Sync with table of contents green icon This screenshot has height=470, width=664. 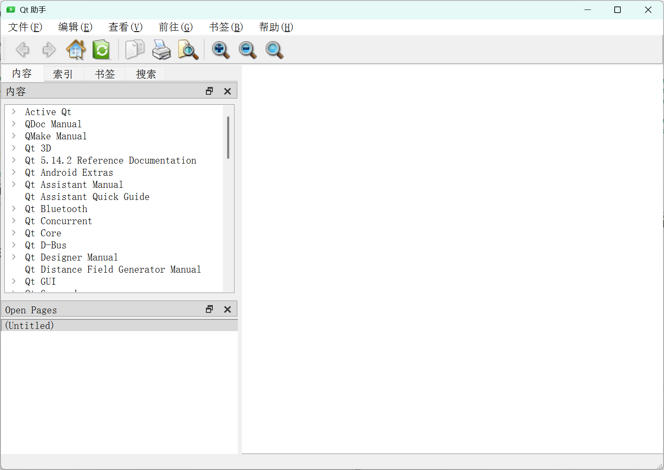[101, 50]
